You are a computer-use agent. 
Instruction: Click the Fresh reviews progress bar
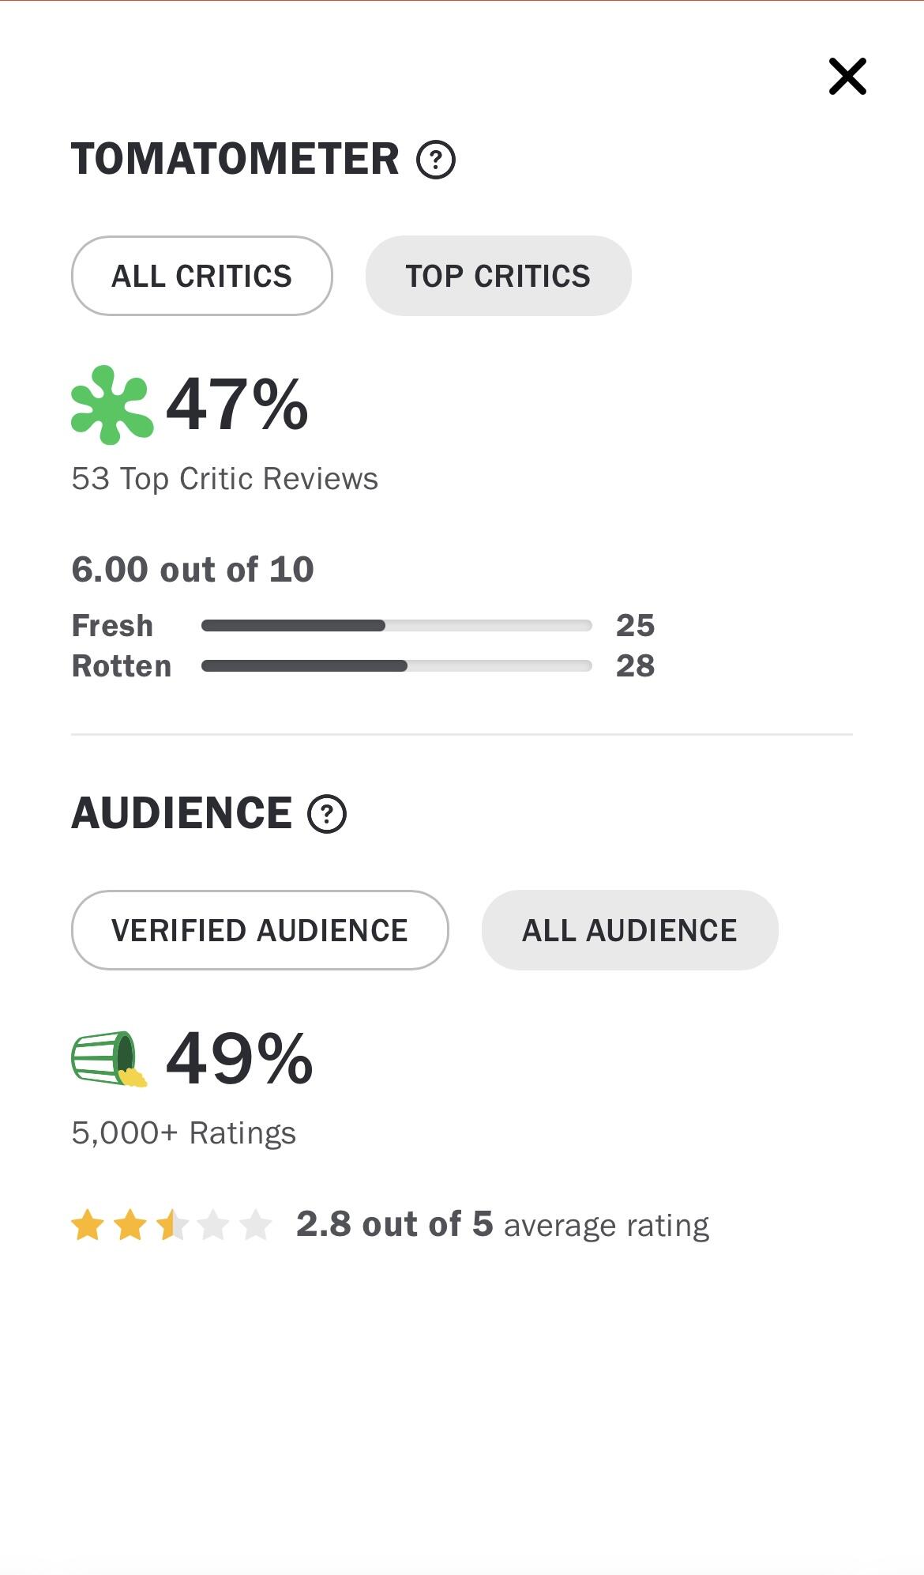(396, 626)
